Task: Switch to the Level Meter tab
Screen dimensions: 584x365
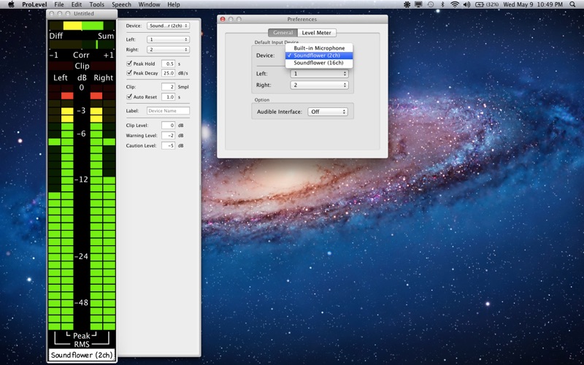Action: [316, 33]
